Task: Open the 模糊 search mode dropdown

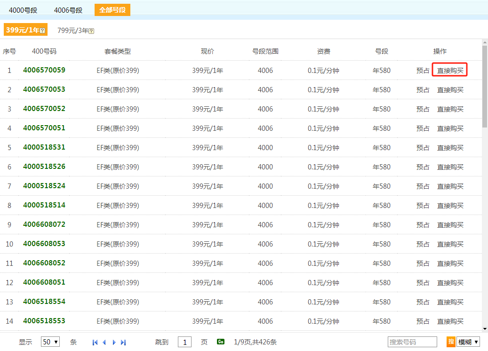Action: click(x=468, y=342)
